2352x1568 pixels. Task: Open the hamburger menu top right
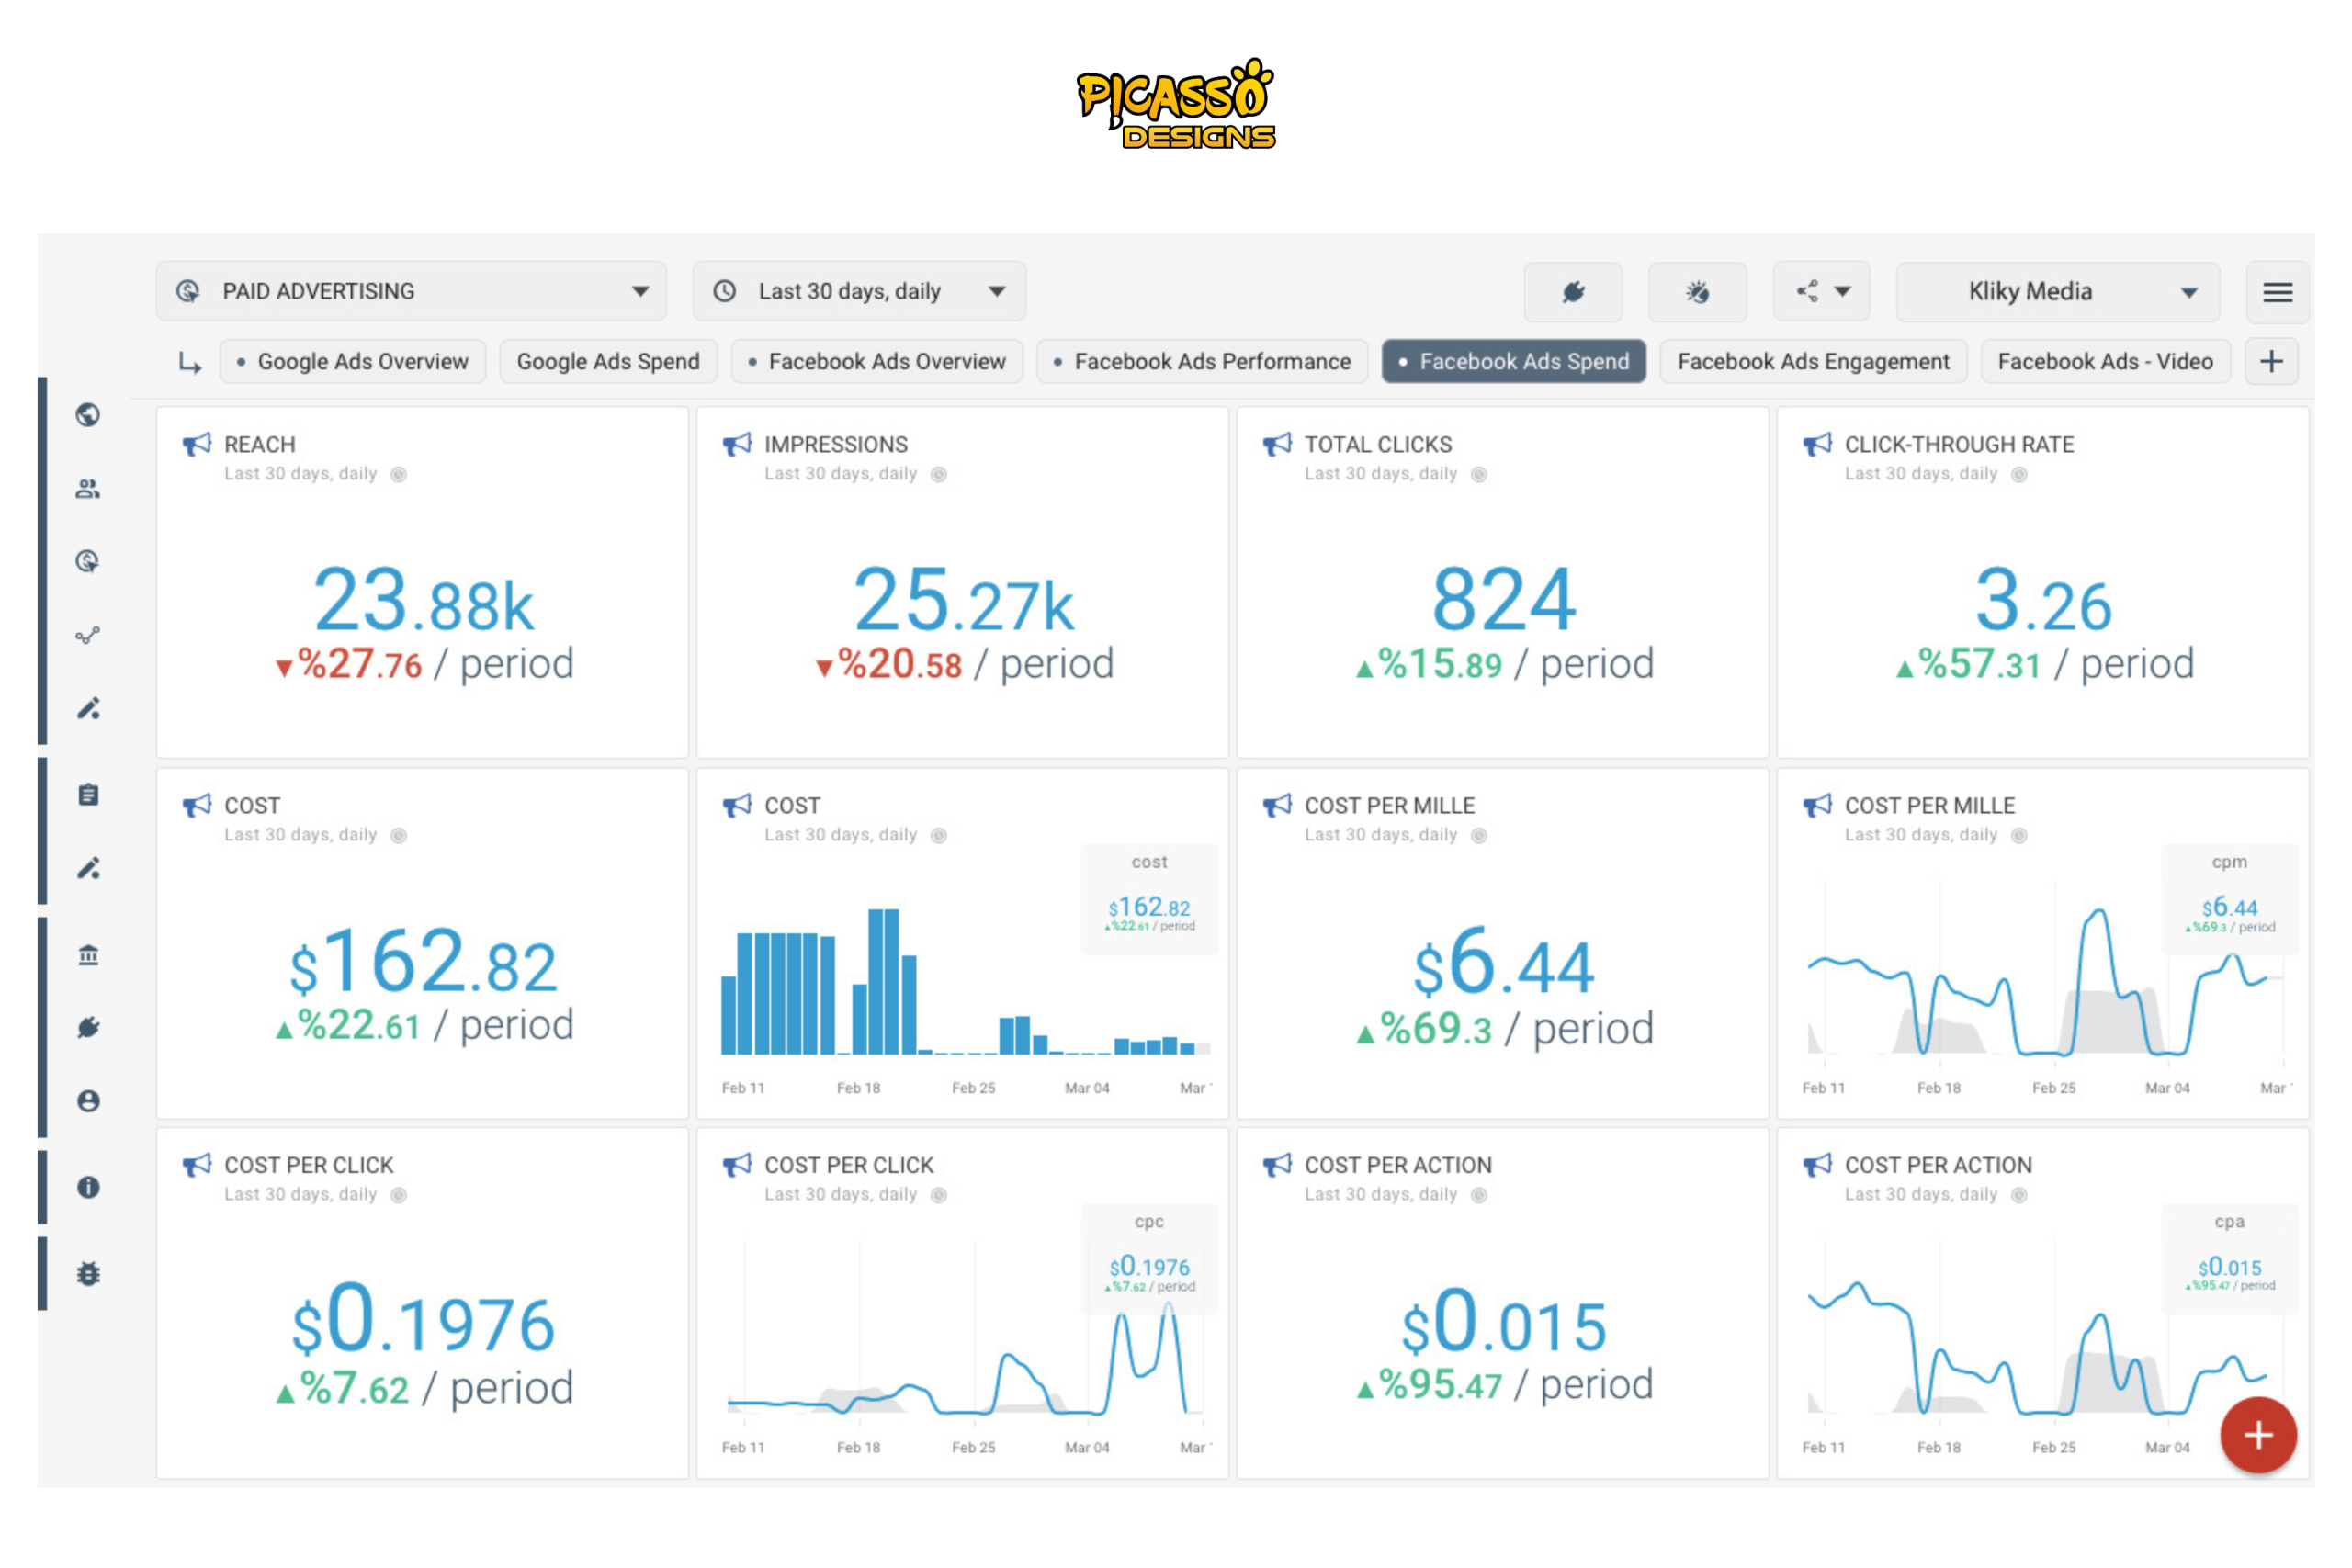click(x=2277, y=292)
